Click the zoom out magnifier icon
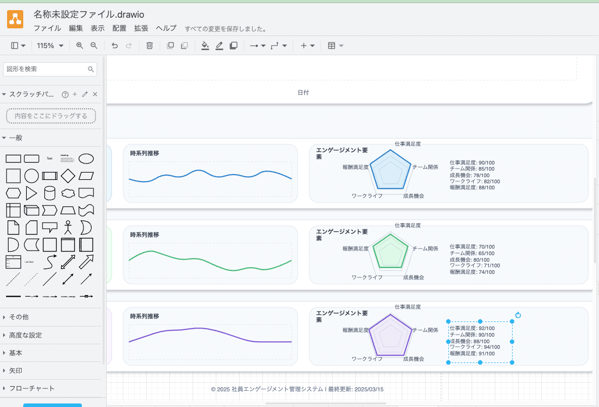Viewport: 599px width, 407px height. coord(94,46)
